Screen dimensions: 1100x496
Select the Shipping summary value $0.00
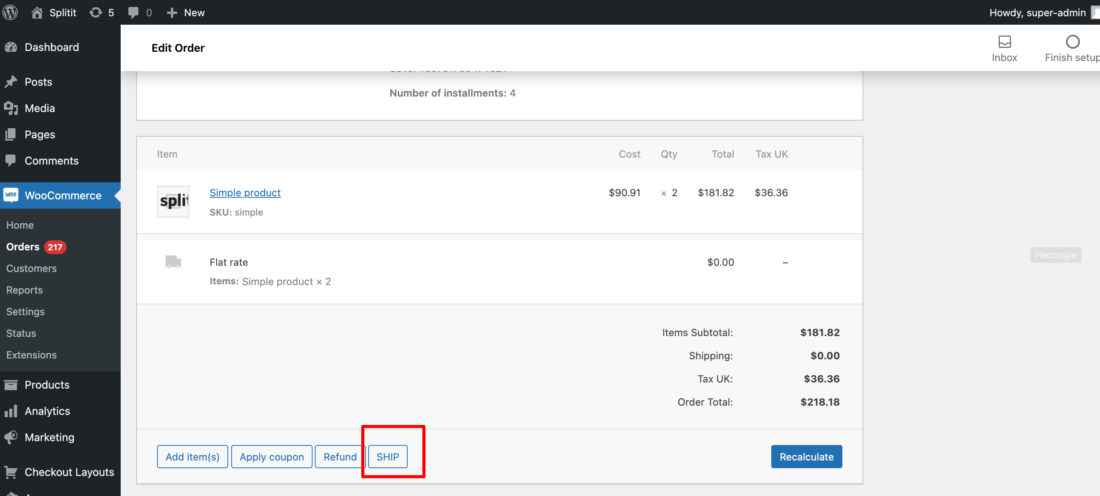[x=825, y=355]
